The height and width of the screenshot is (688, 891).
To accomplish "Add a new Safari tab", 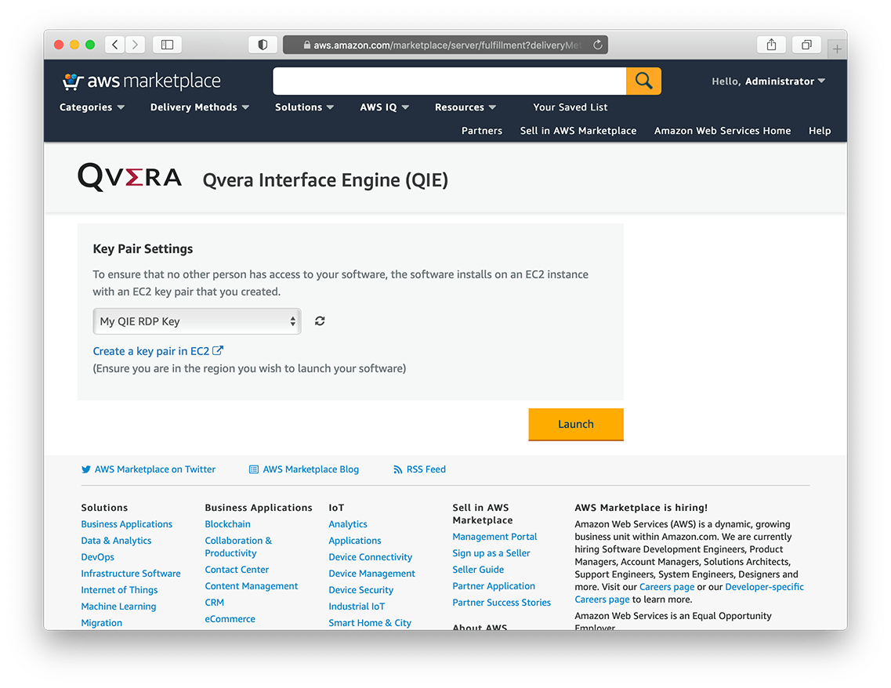I will 837,49.
